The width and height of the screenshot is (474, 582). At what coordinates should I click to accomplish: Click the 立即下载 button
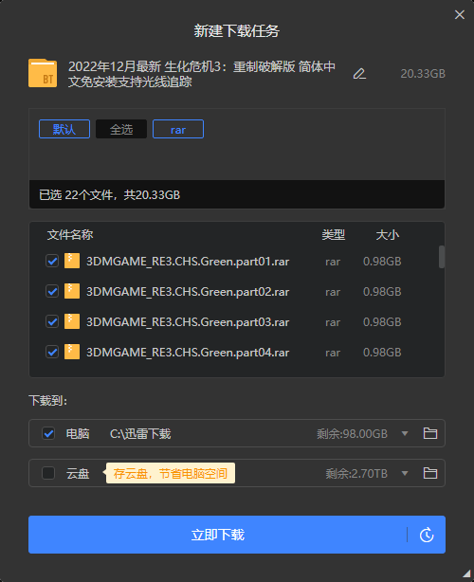coord(217,535)
